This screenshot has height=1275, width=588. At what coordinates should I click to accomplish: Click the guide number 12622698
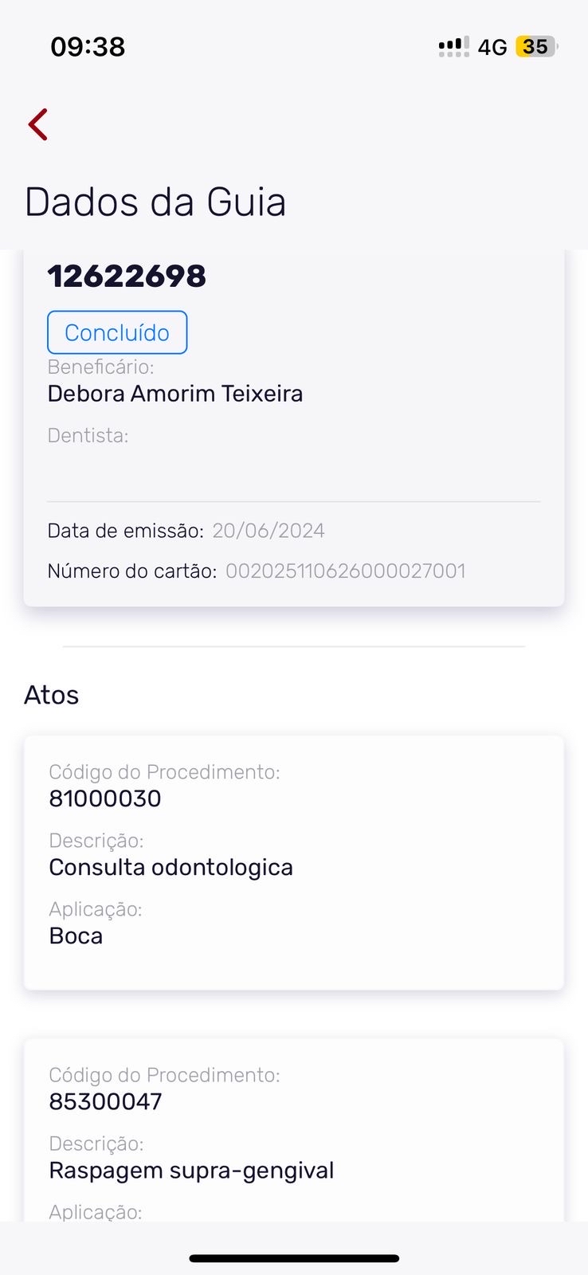[x=127, y=277]
